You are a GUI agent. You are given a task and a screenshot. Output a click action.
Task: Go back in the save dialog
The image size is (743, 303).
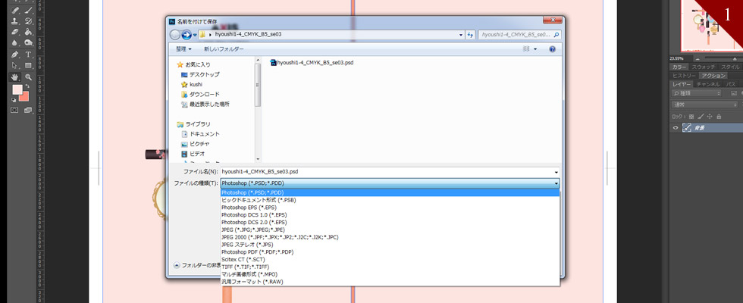coord(175,35)
